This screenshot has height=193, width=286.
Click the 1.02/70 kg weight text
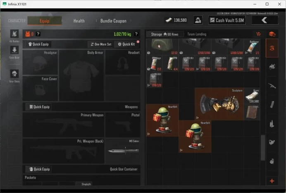pos(122,34)
